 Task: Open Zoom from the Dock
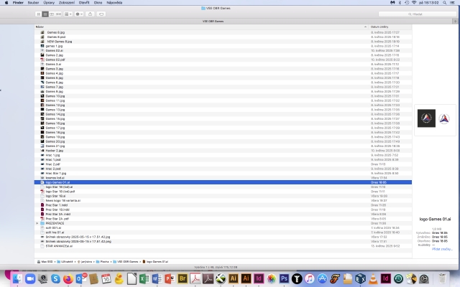[30, 279]
